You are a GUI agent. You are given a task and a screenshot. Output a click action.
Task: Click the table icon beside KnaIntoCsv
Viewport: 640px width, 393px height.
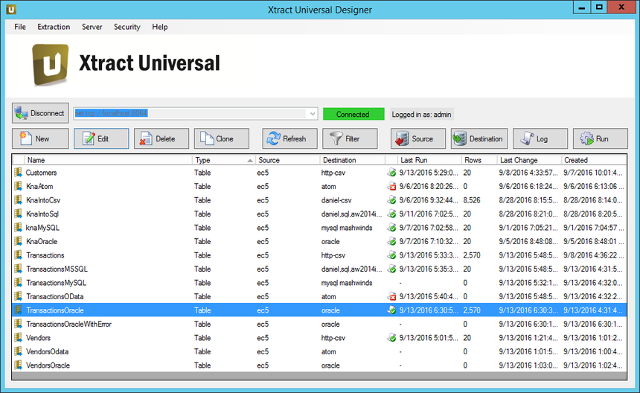[18, 200]
